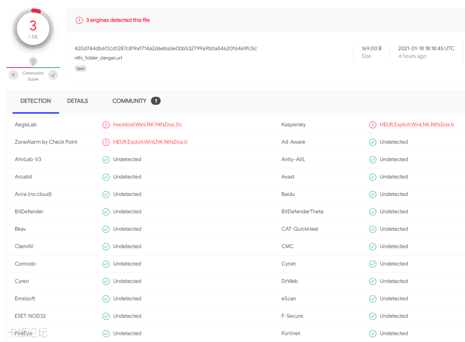Click the green Undetected checkmark beside Avast
Screen dimensions: 465x342
click(373, 176)
